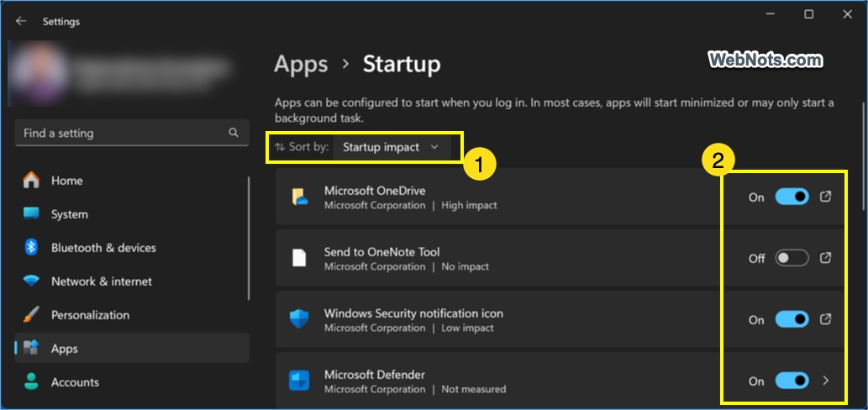Click the Send to OneNote file icon
Image resolution: width=868 pixels, height=410 pixels.
[x=299, y=258]
